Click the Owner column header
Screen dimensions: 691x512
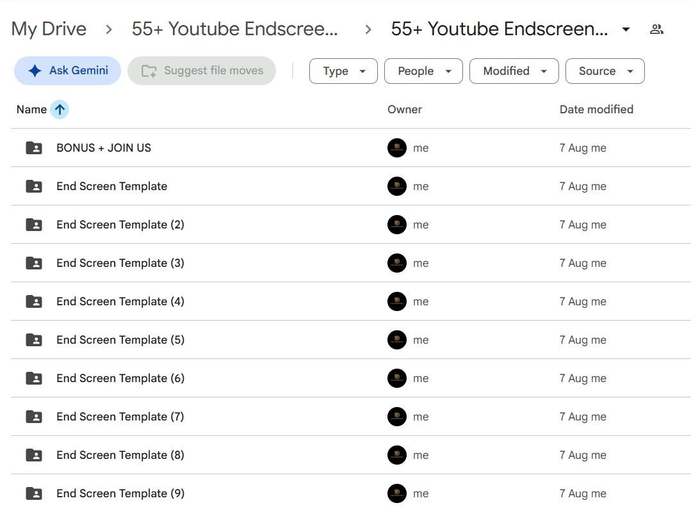coord(405,109)
